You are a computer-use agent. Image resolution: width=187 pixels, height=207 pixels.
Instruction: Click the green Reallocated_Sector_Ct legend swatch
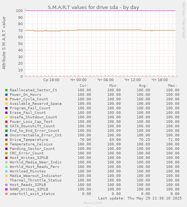pyautogui.click(x=6, y=90)
